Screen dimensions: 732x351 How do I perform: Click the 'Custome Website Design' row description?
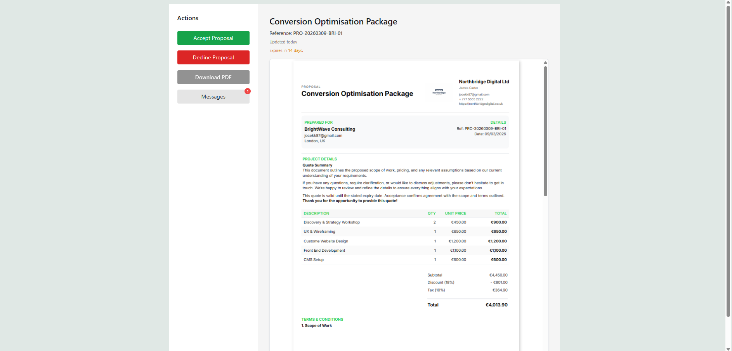point(326,241)
